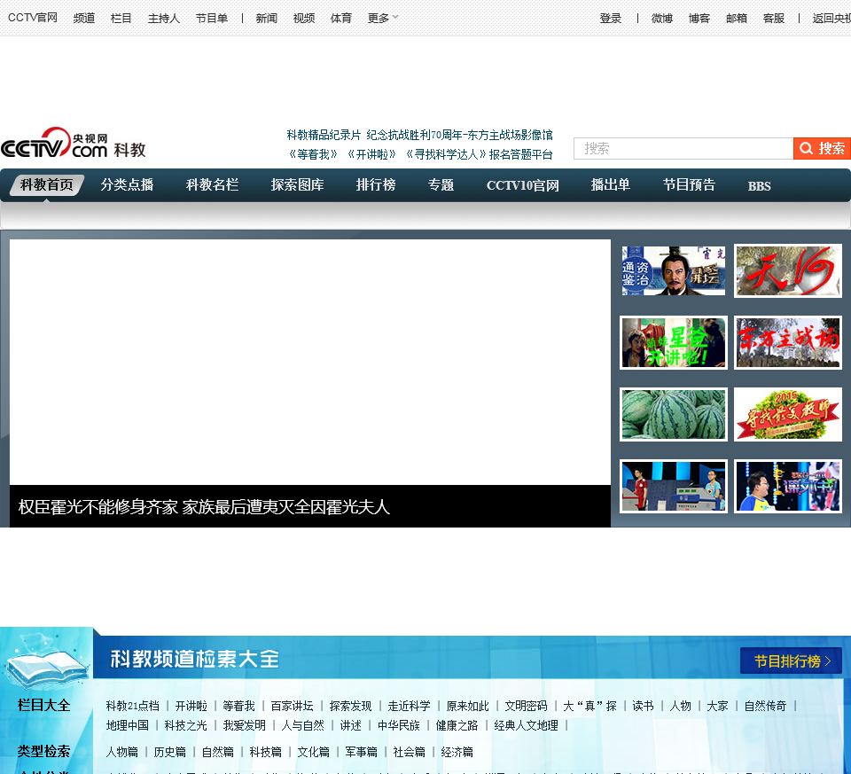Open 博客 link in top bar

699,18
